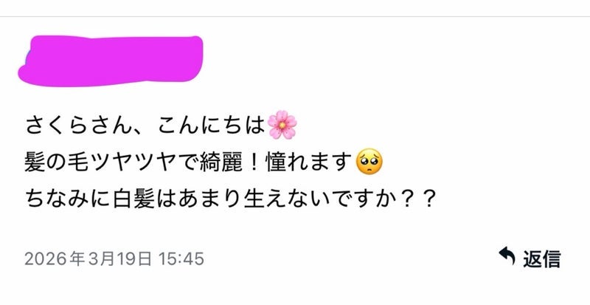The image size is (590, 305).
Task: Open the pink-redacted commenter name
Action: [111, 61]
